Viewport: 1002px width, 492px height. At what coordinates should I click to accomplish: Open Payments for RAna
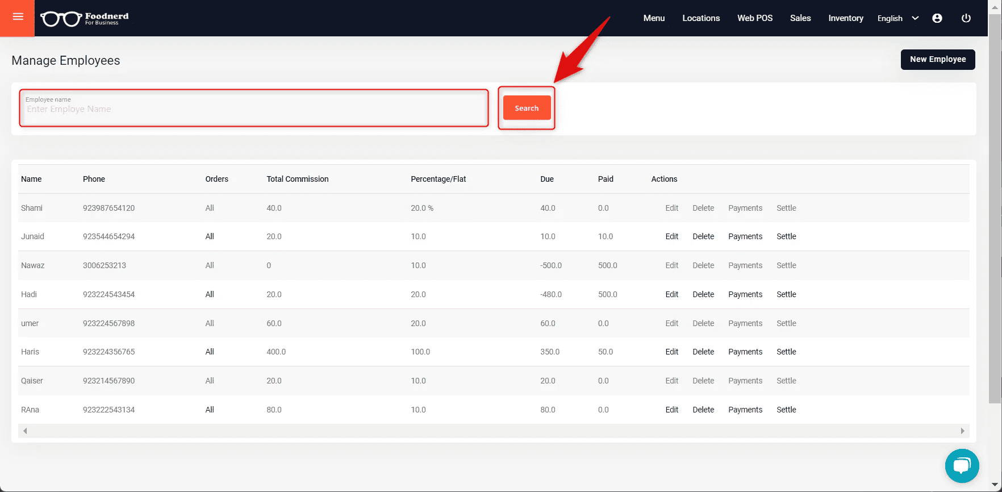(x=745, y=410)
